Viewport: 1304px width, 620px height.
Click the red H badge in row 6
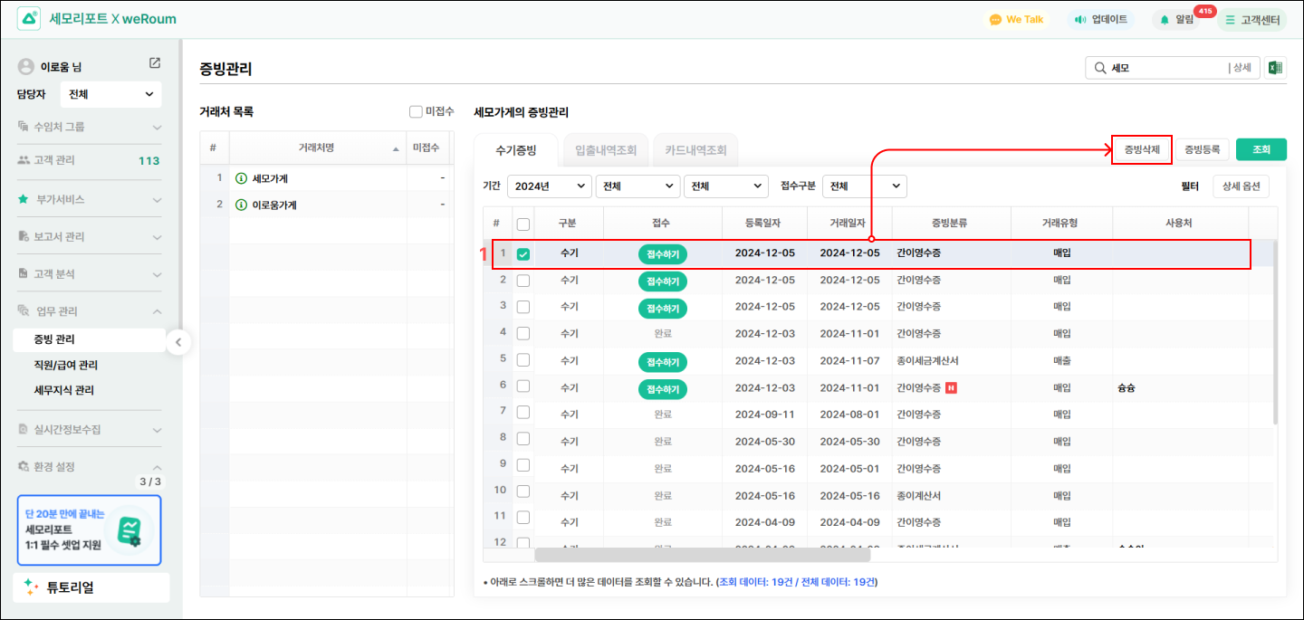pos(951,387)
